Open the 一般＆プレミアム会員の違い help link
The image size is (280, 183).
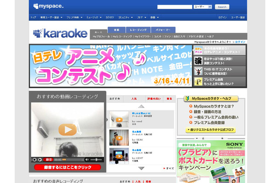[x=216, y=117]
